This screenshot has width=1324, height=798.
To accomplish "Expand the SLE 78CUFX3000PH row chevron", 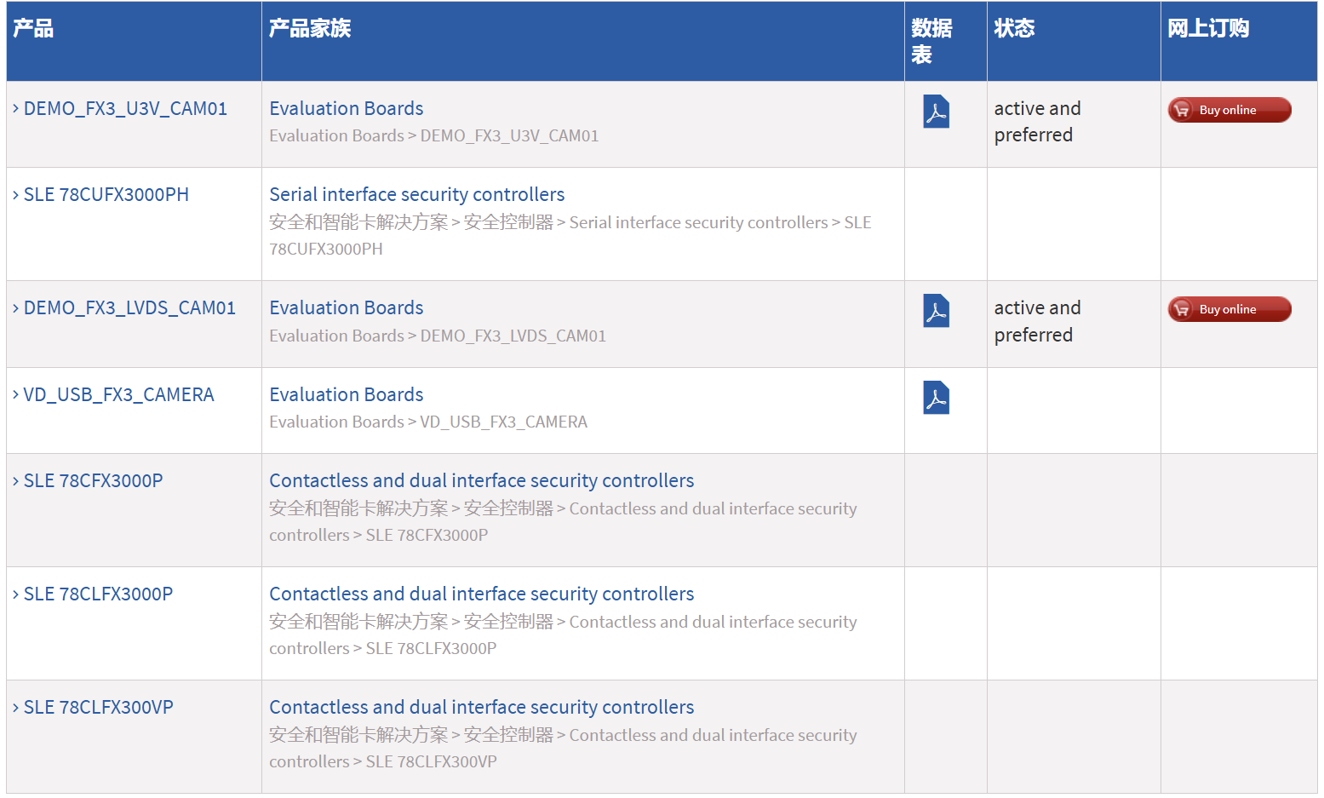I will [x=14, y=194].
